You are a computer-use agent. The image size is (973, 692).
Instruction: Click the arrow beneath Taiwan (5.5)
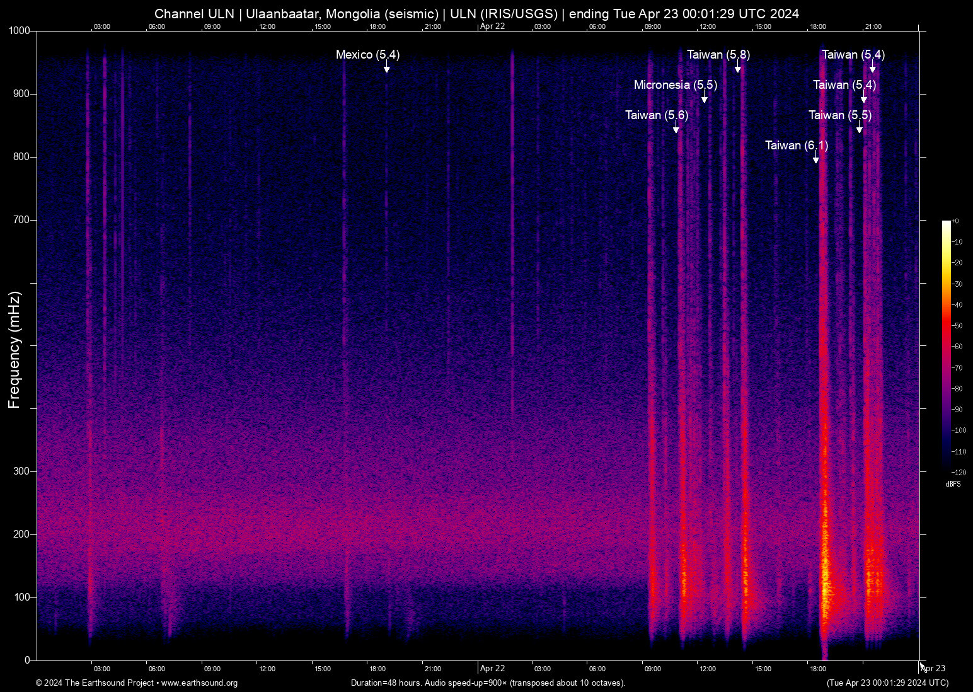(x=859, y=129)
